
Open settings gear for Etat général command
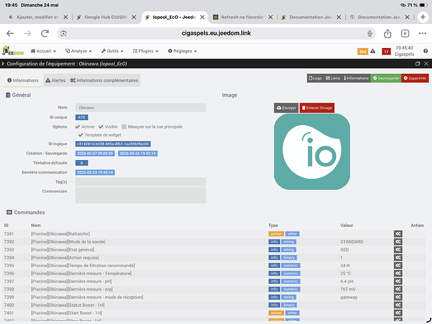point(398,249)
